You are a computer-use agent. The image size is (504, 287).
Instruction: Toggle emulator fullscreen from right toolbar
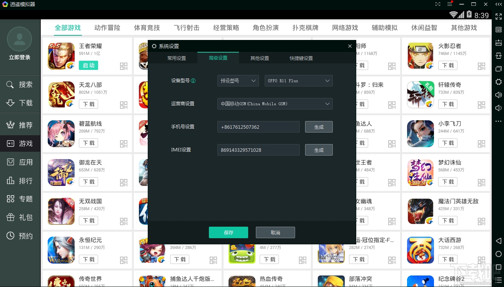[499, 17]
